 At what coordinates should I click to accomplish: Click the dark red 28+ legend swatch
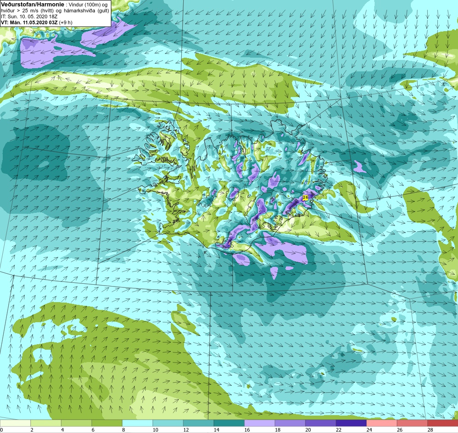pos(442,423)
